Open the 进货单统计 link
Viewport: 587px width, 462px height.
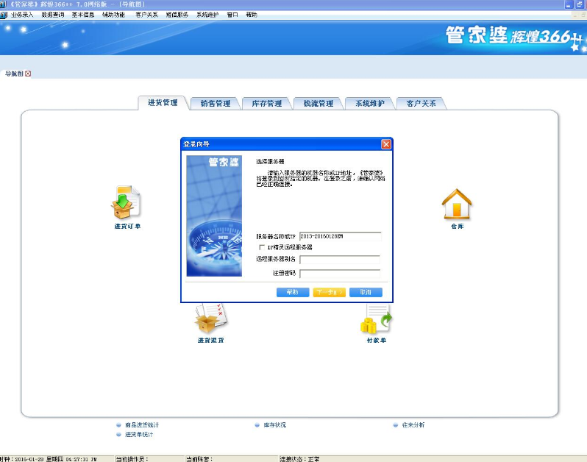point(139,434)
